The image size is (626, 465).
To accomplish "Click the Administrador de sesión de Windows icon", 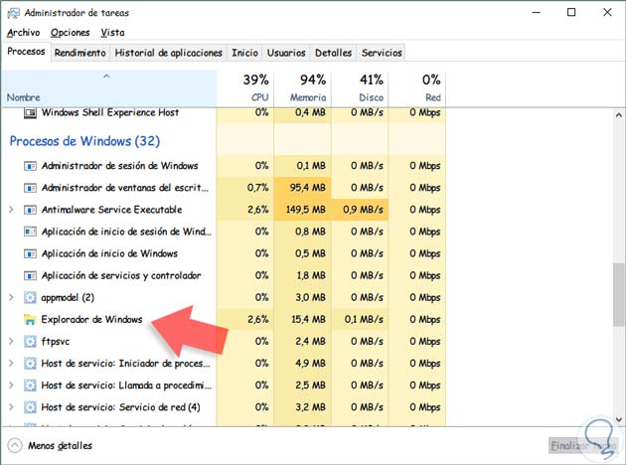I will coord(30,166).
